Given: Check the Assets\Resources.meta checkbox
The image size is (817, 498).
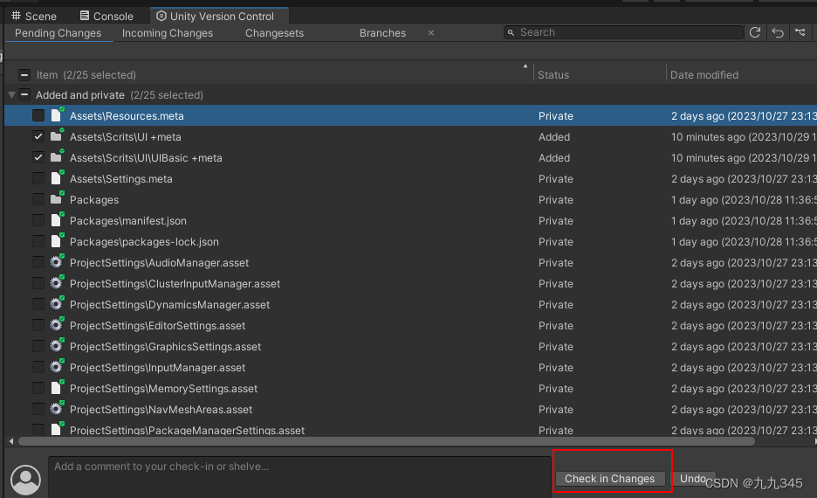Looking at the screenshot, I should [38, 115].
